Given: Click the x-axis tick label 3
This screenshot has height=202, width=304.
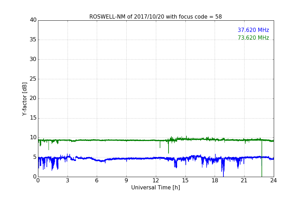Looking at the screenshot, I should coord(68,181).
